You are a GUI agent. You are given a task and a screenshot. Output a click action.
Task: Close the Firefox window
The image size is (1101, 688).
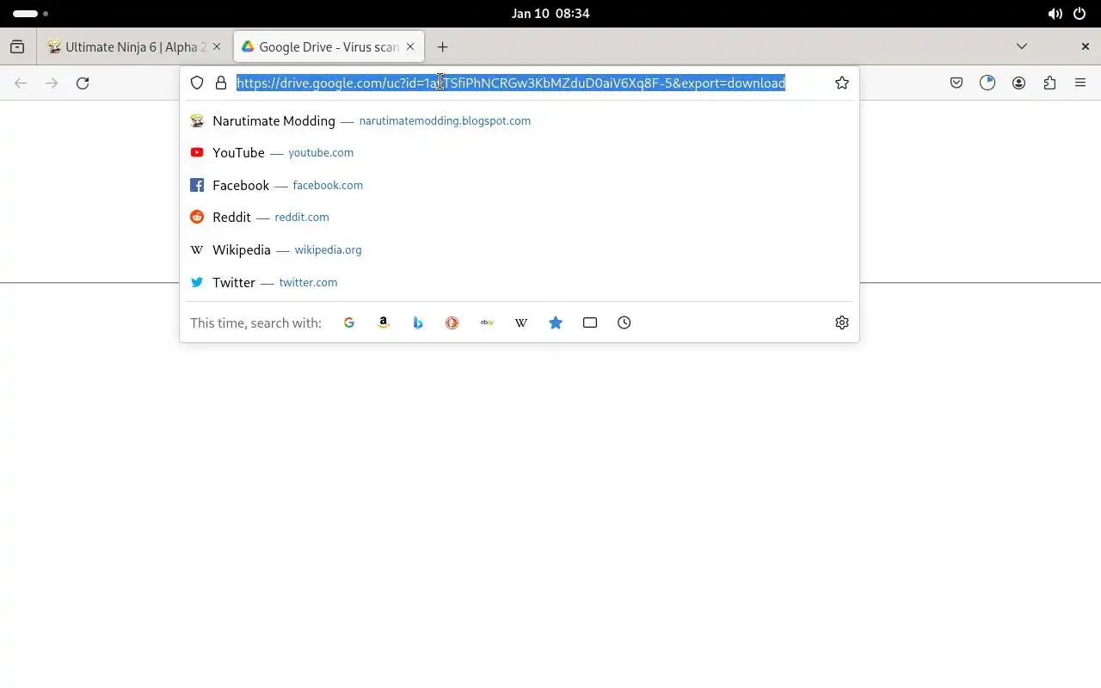click(1086, 46)
